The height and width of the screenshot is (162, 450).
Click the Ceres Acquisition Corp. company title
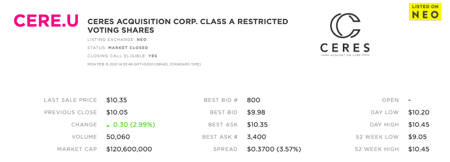tap(188, 26)
